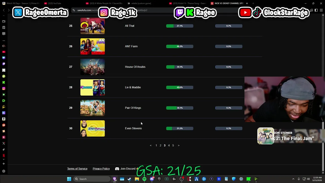Open the YouTube sidebar shortcut
Viewport: 325px width, 183px height.
tap(4, 52)
